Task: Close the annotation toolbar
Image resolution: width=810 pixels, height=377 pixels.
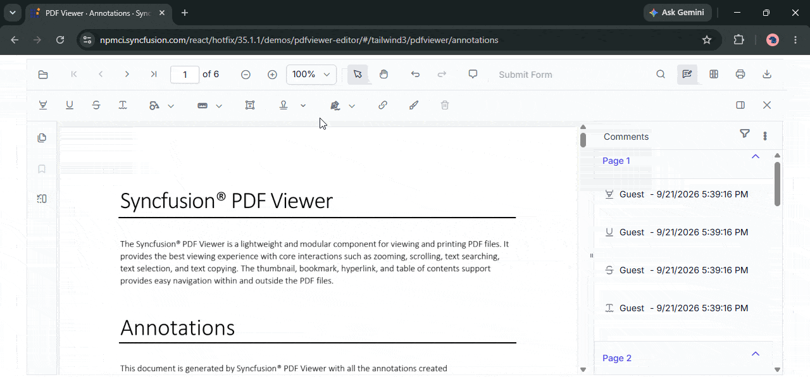Action: [767, 106]
